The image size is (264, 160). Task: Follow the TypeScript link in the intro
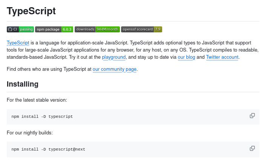click(18, 43)
